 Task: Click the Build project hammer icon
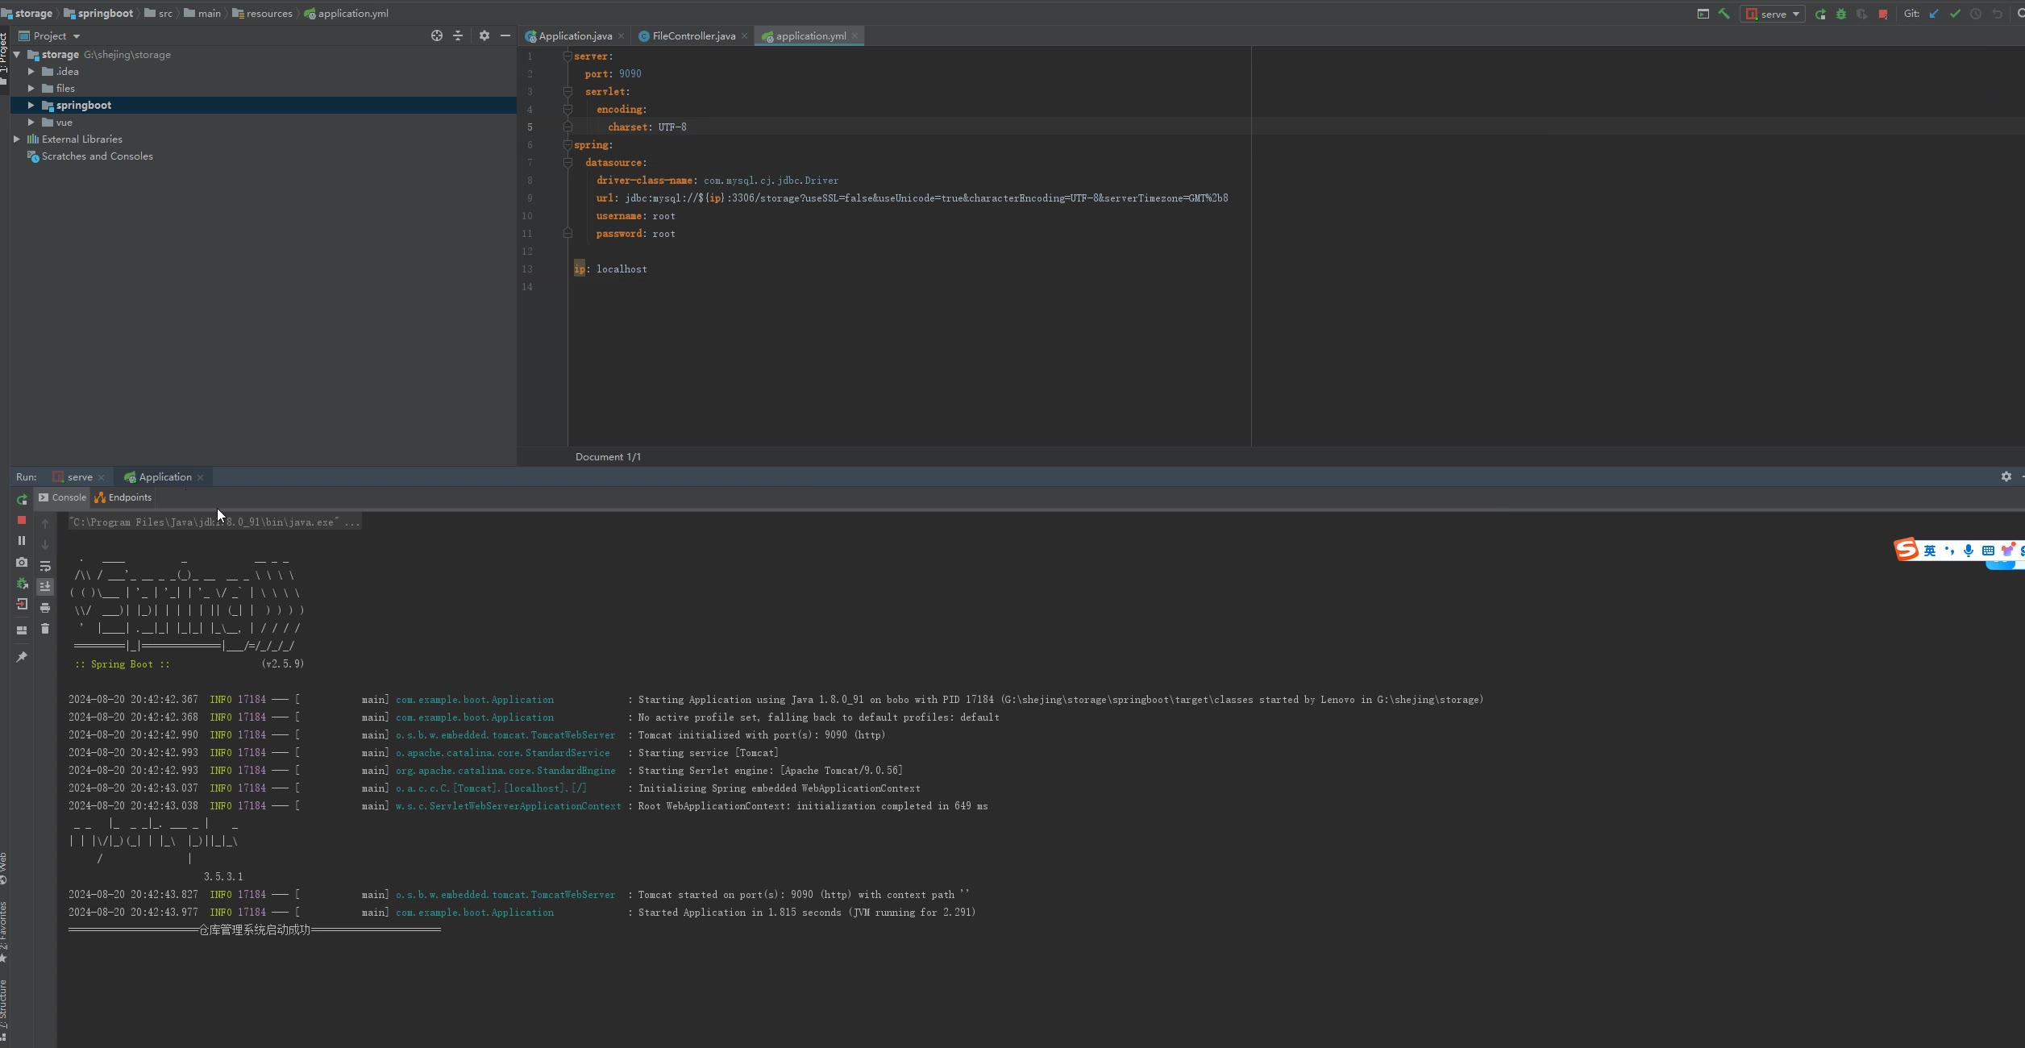(x=1724, y=14)
